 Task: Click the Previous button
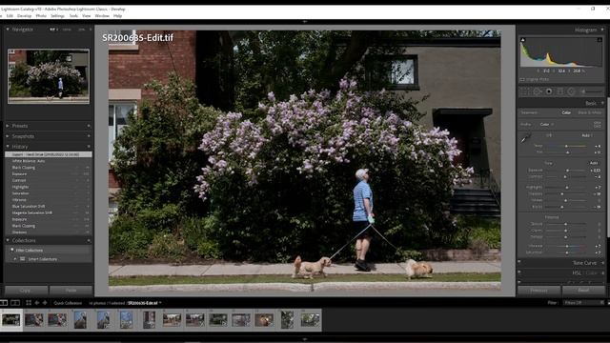(x=539, y=291)
